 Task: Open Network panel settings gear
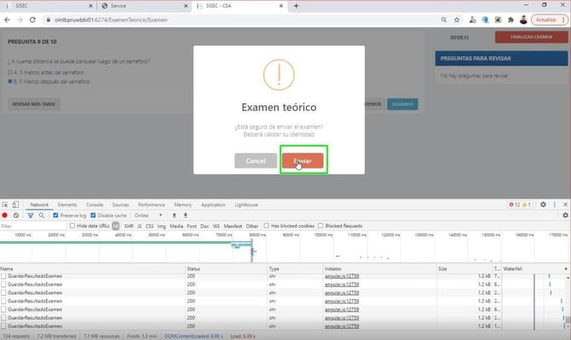(x=565, y=215)
